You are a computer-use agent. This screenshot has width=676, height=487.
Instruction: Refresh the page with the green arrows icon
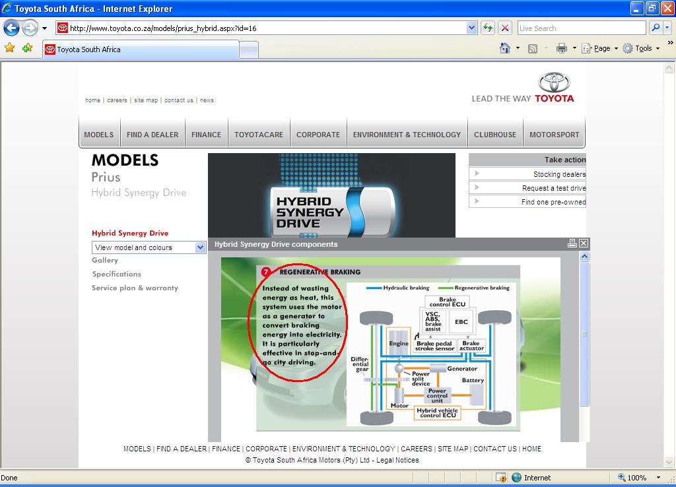coord(488,28)
